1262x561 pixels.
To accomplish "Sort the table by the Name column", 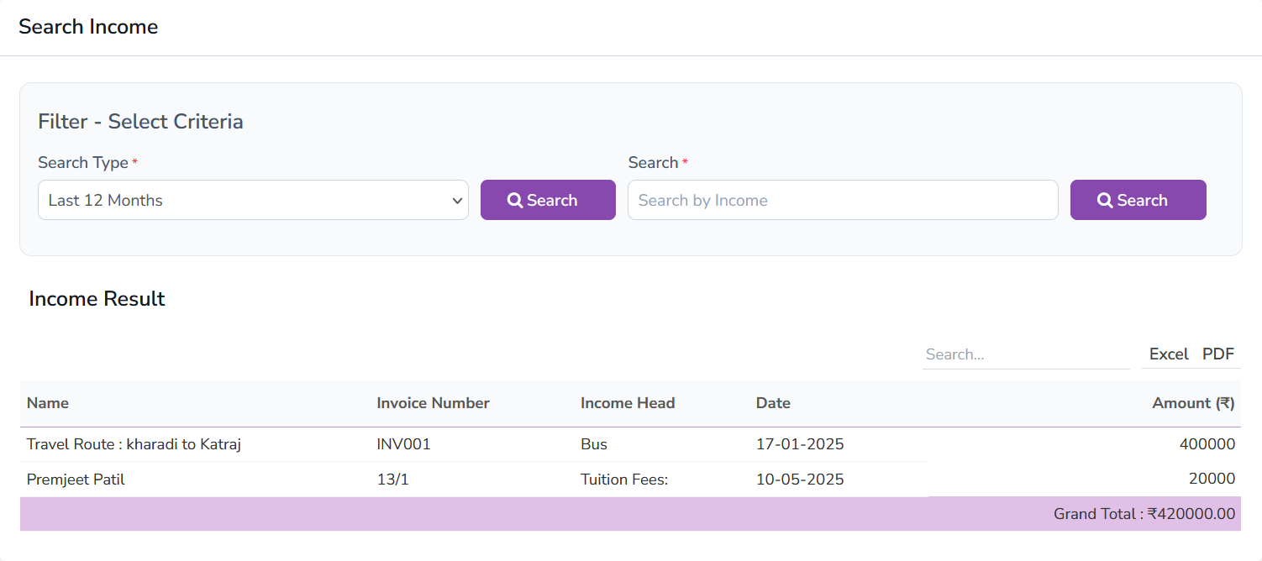I will click(48, 403).
